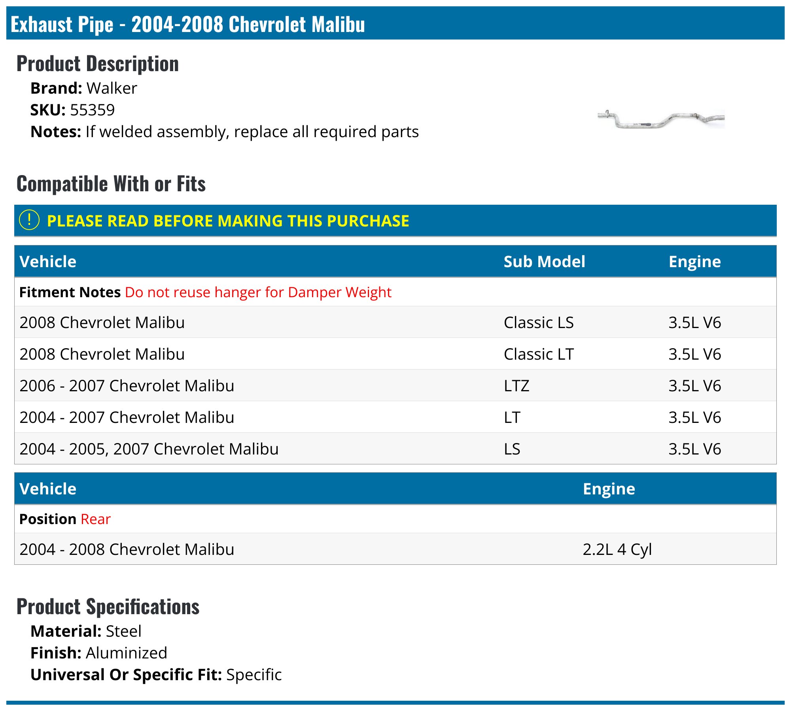Click the second table's Engine header
This screenshot has width=791, height=711.
[x=609, y=489]
